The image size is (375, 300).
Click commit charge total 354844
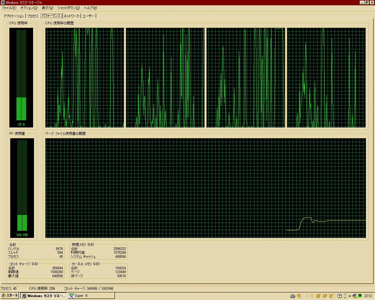(x=57, y=268)
